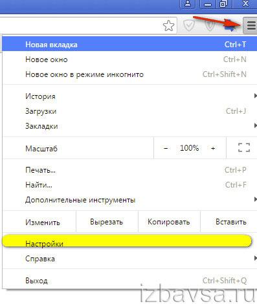Click the Вырезать button
This screenshot has height=304, width=257.
(107, 222)
